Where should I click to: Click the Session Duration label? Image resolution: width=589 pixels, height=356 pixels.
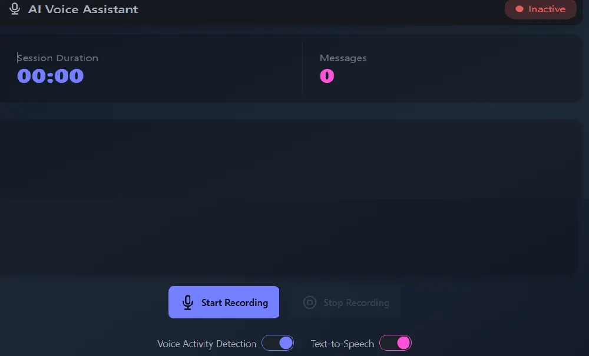pos(58,58)
